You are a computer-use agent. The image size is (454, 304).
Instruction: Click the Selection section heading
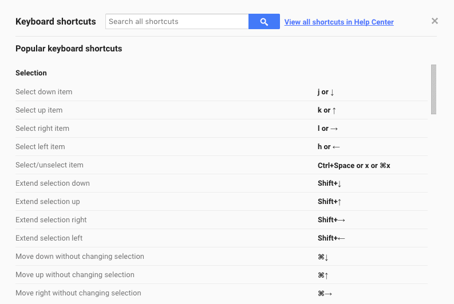click(x=31, y=73)
